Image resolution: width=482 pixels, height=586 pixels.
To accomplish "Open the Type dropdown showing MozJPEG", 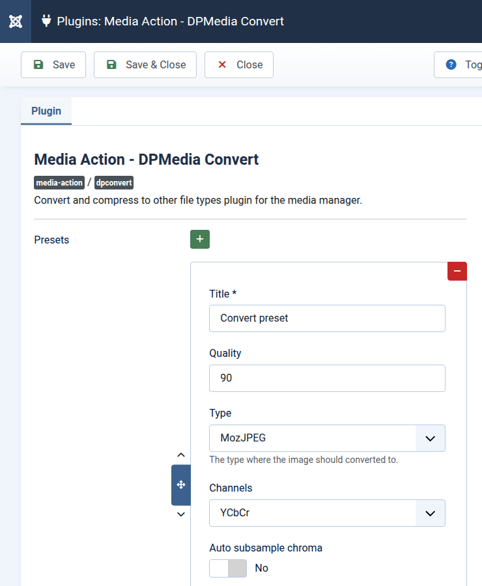I will pyautogui.click(x=327, y=438).
